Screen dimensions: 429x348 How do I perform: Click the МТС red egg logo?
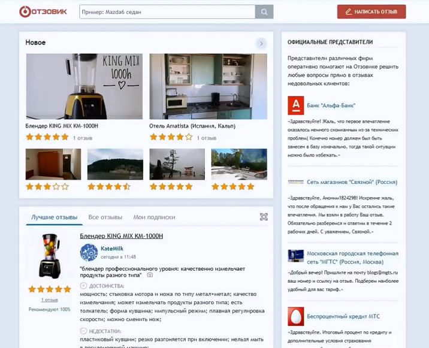(295, 316)
